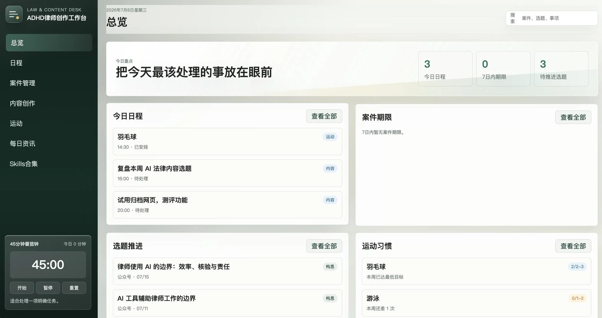Click 内容 tag on 试用归档网页 item
602x318 pixels.
point(330,200)
